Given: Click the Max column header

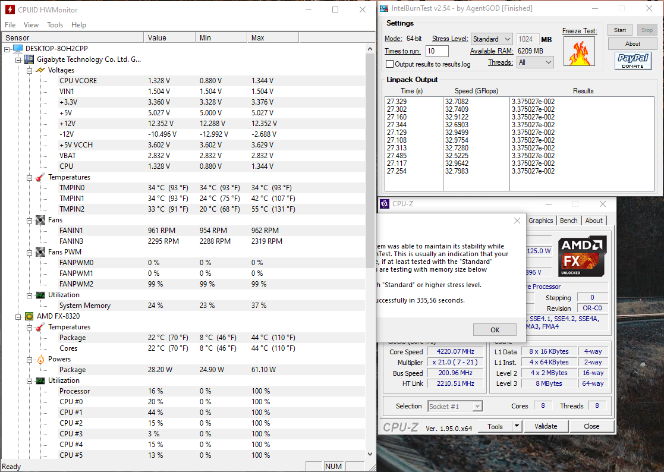Looking at the screenshot, I should pos(273,37).
